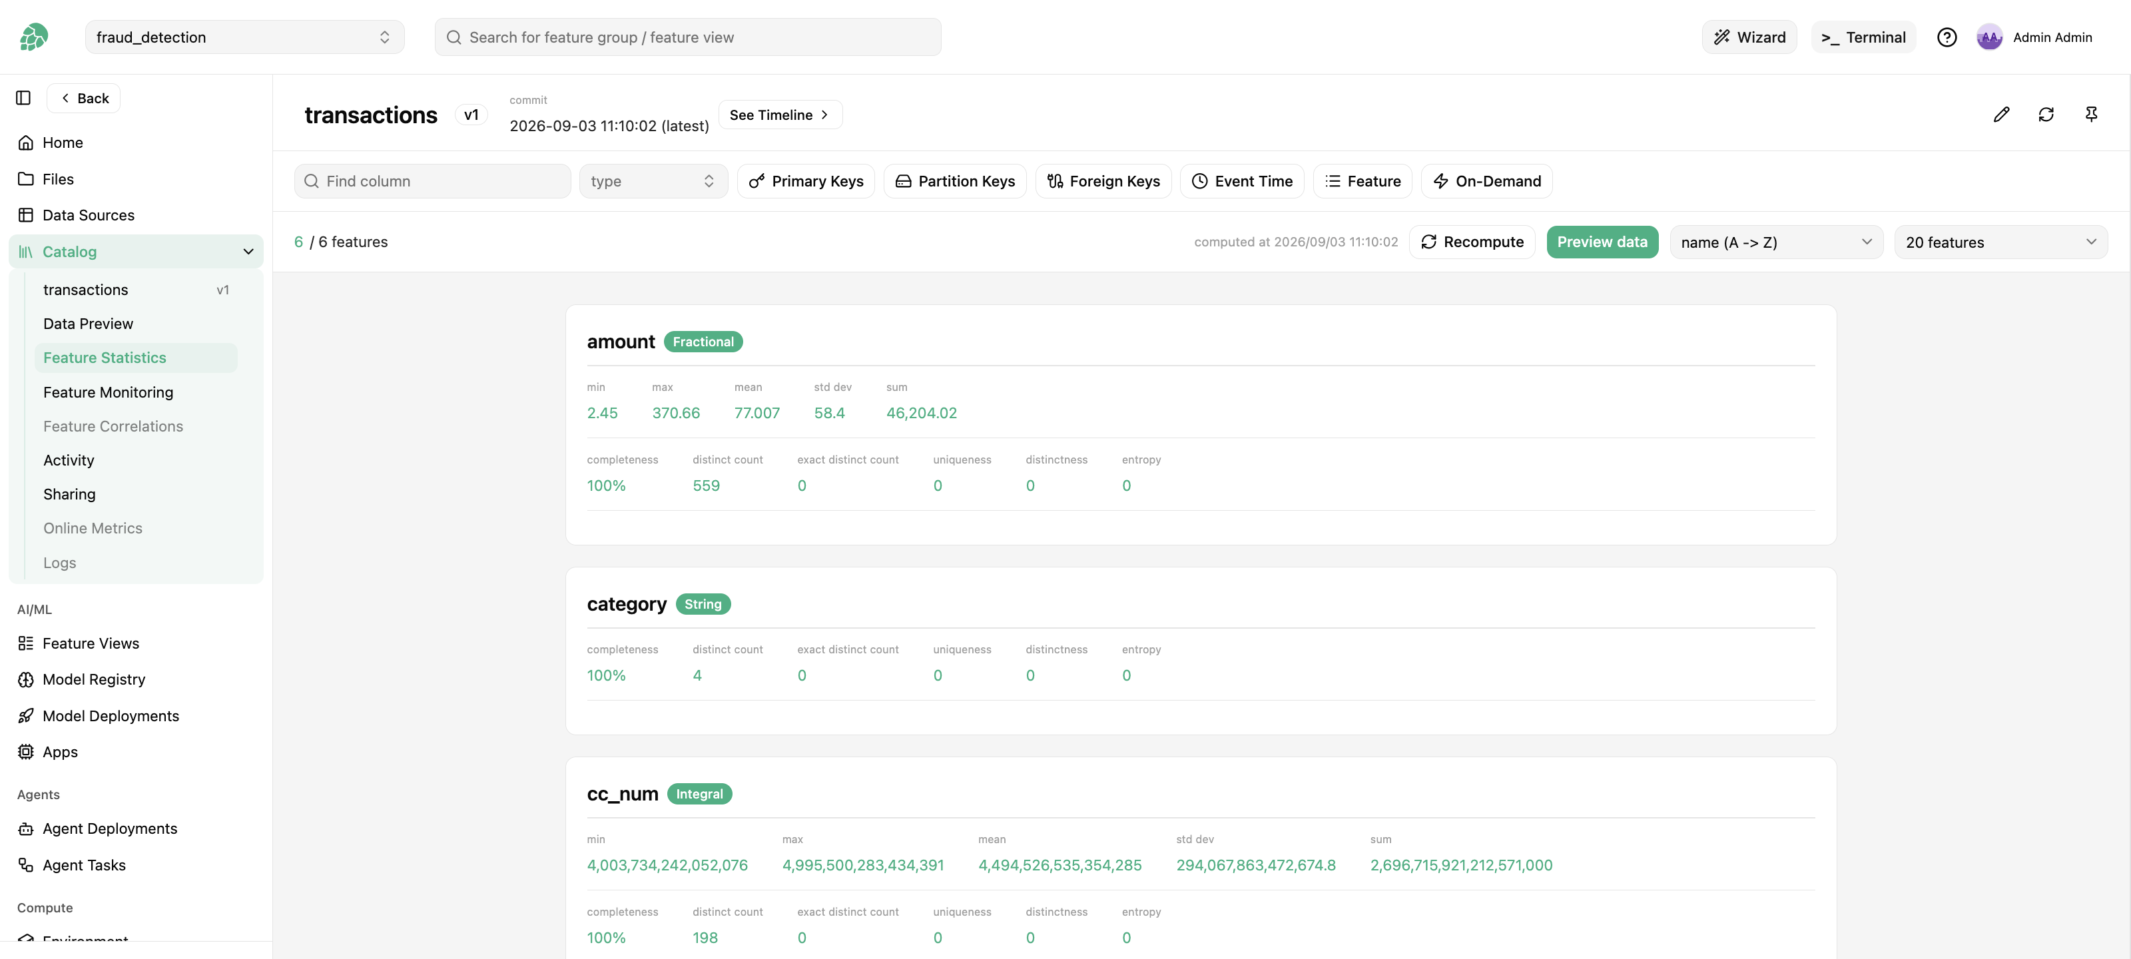Filter columns by On-Demand
This screenshot has height=959, width=2131.
point(1486,181)
